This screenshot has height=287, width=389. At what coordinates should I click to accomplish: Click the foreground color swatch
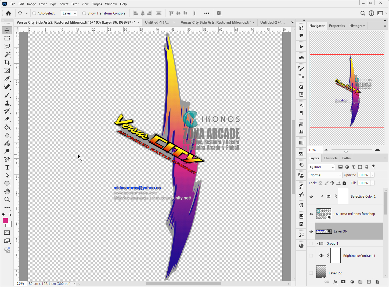point(5,221)
